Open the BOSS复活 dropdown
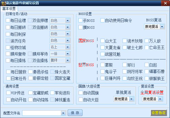 (x=162, y=27)
